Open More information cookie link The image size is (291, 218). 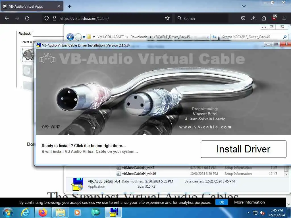[250, 202]
